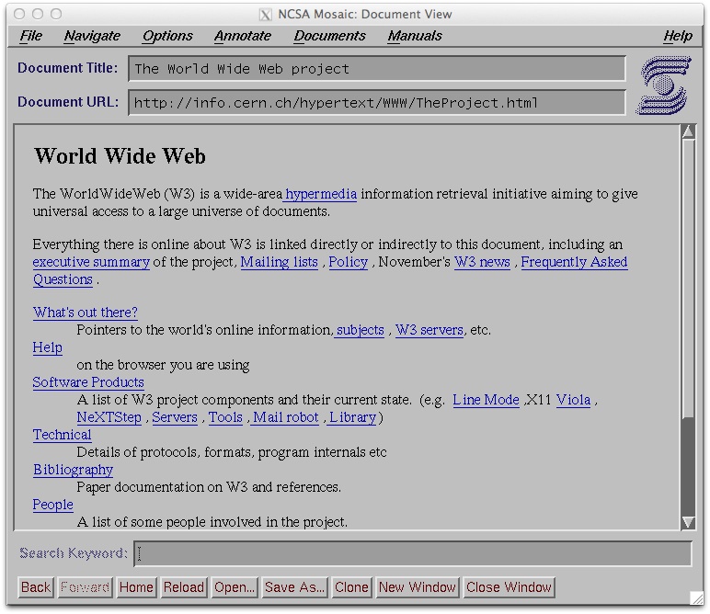This screenshot has width=710, height=614.
Task: Click the Document Title label
Action: pyautogui.click(x=67, y=68)
